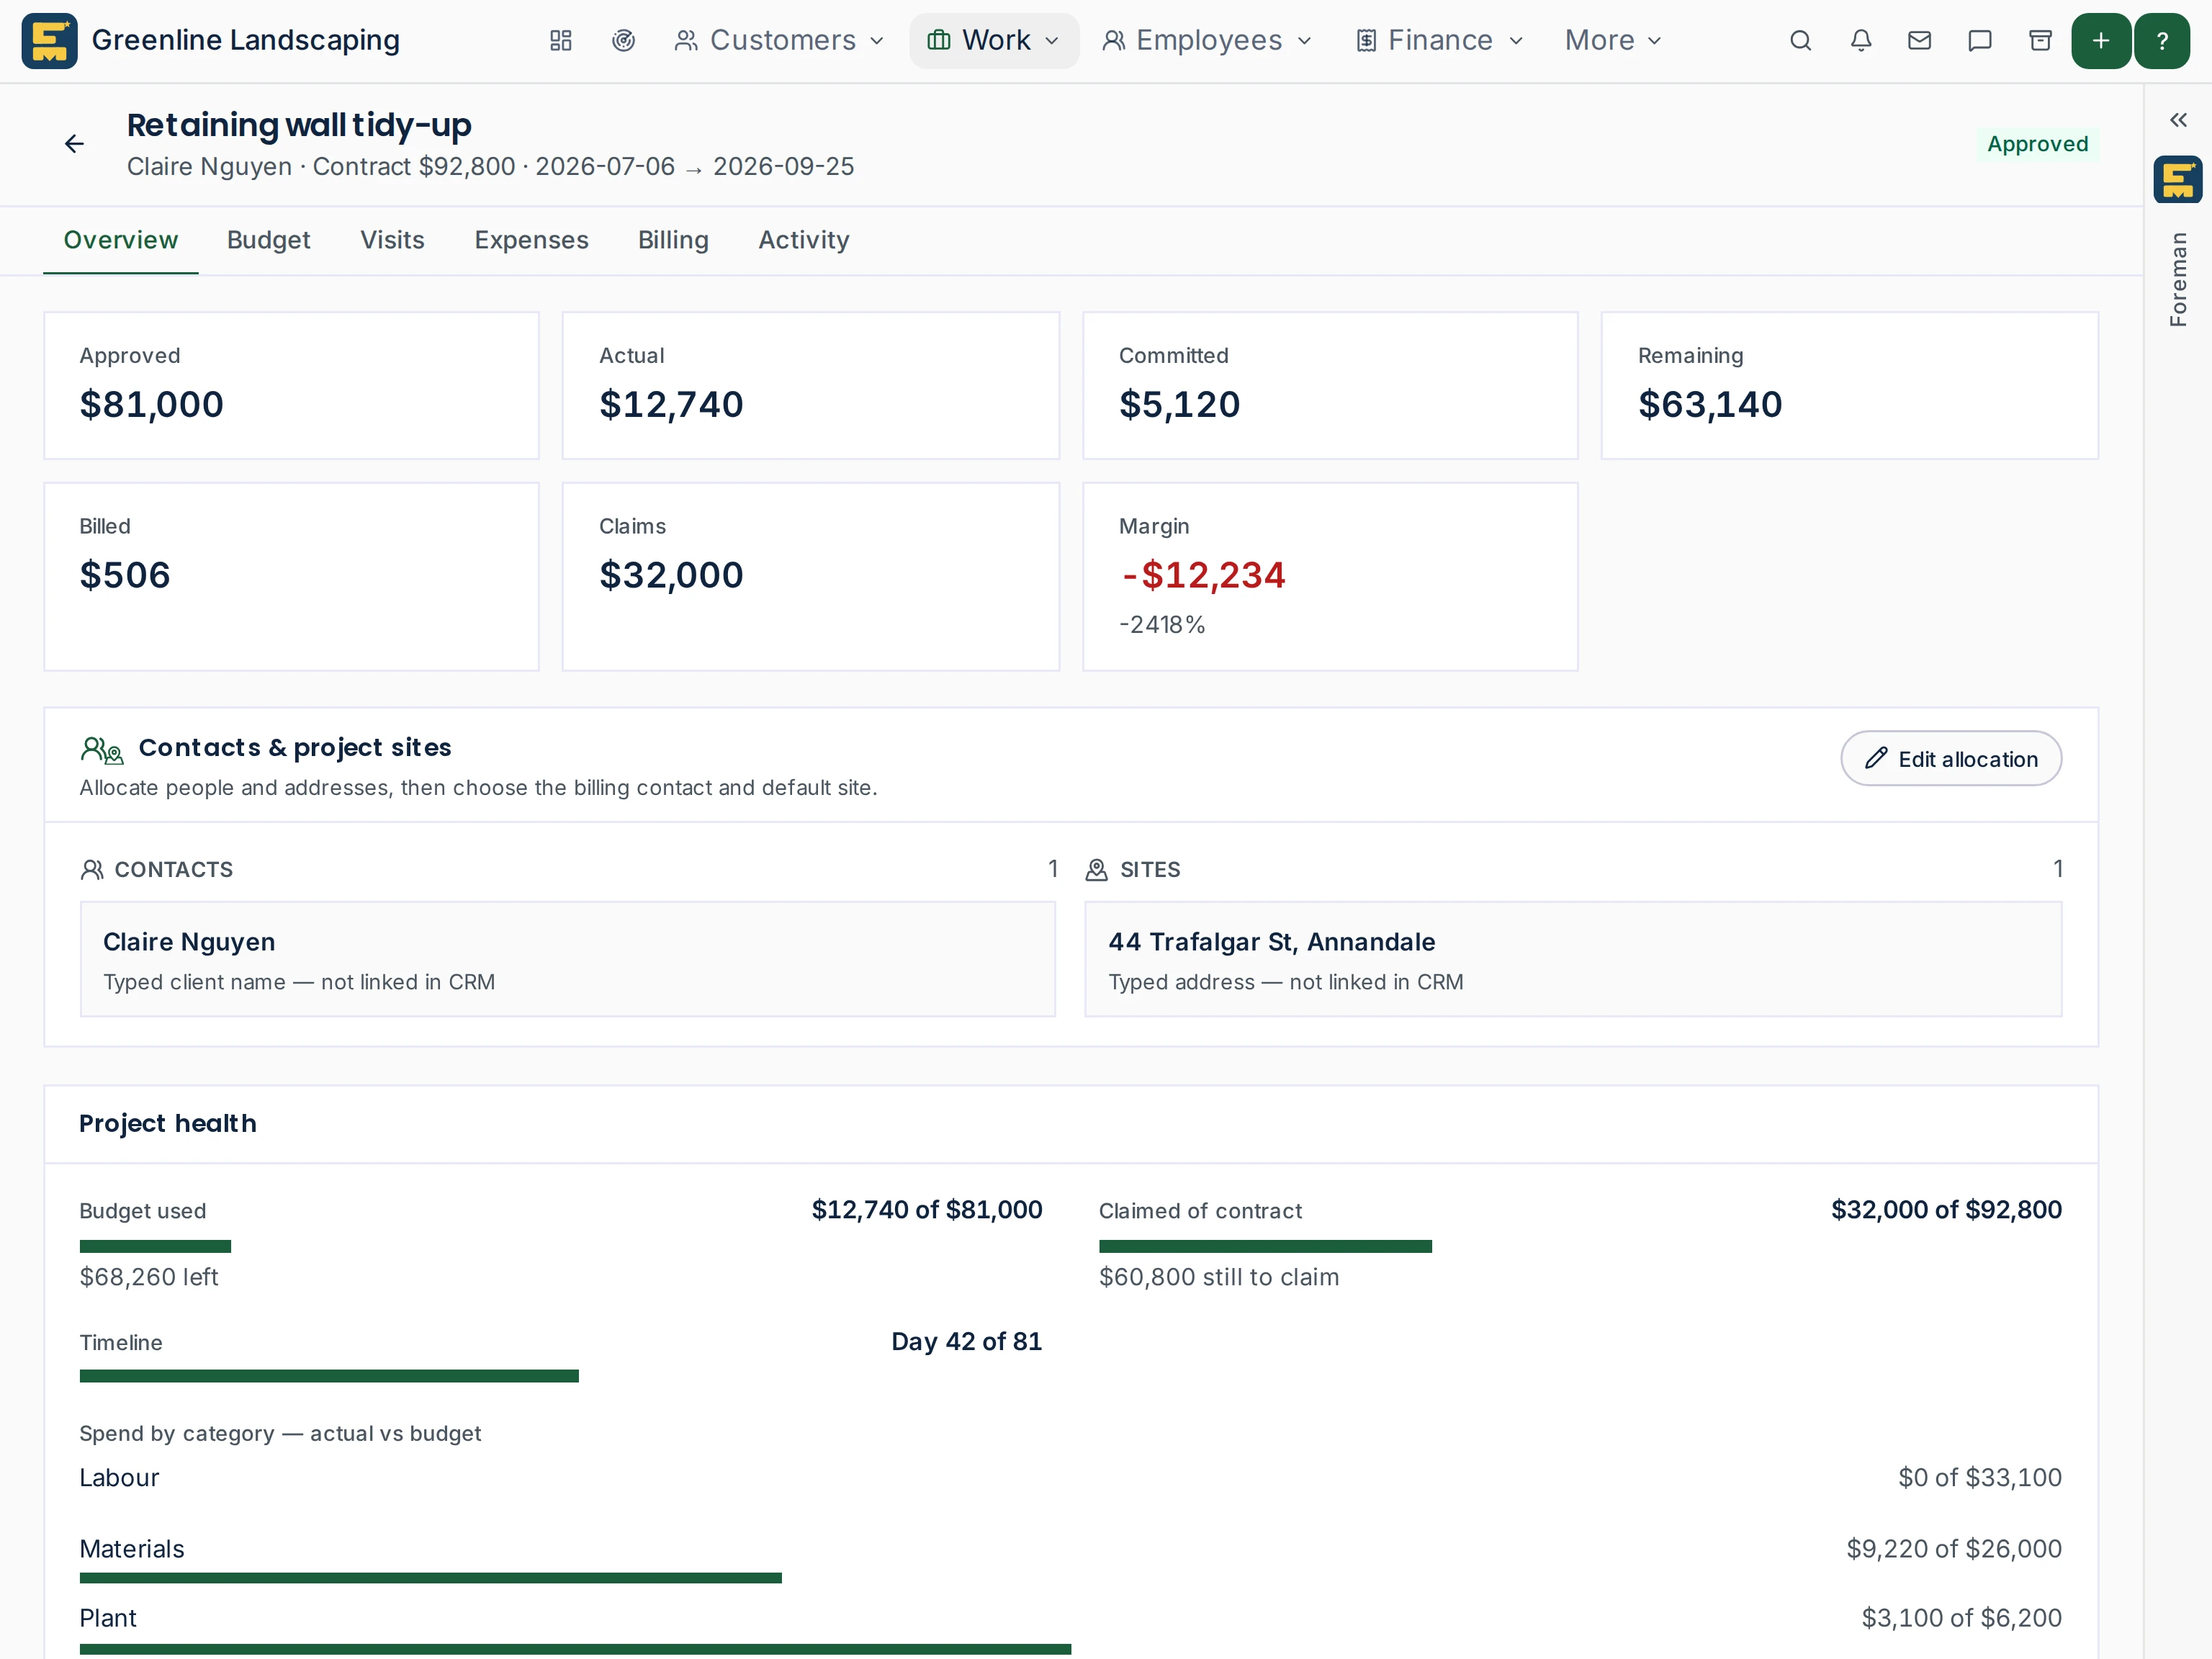Open the dashboard grid icon
This screenshot has height=1659, width=2212.
coord(561,41)
